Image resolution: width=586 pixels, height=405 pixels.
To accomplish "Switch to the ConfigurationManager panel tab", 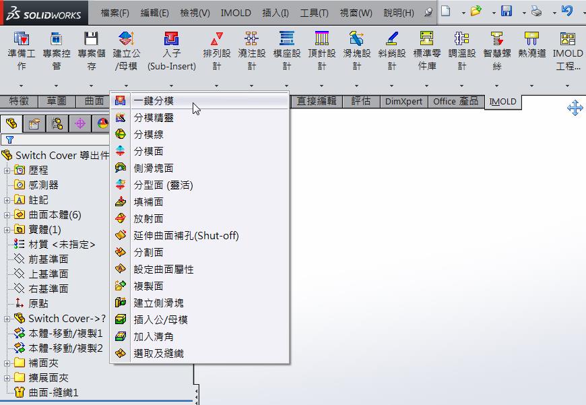I will (57, 123).
